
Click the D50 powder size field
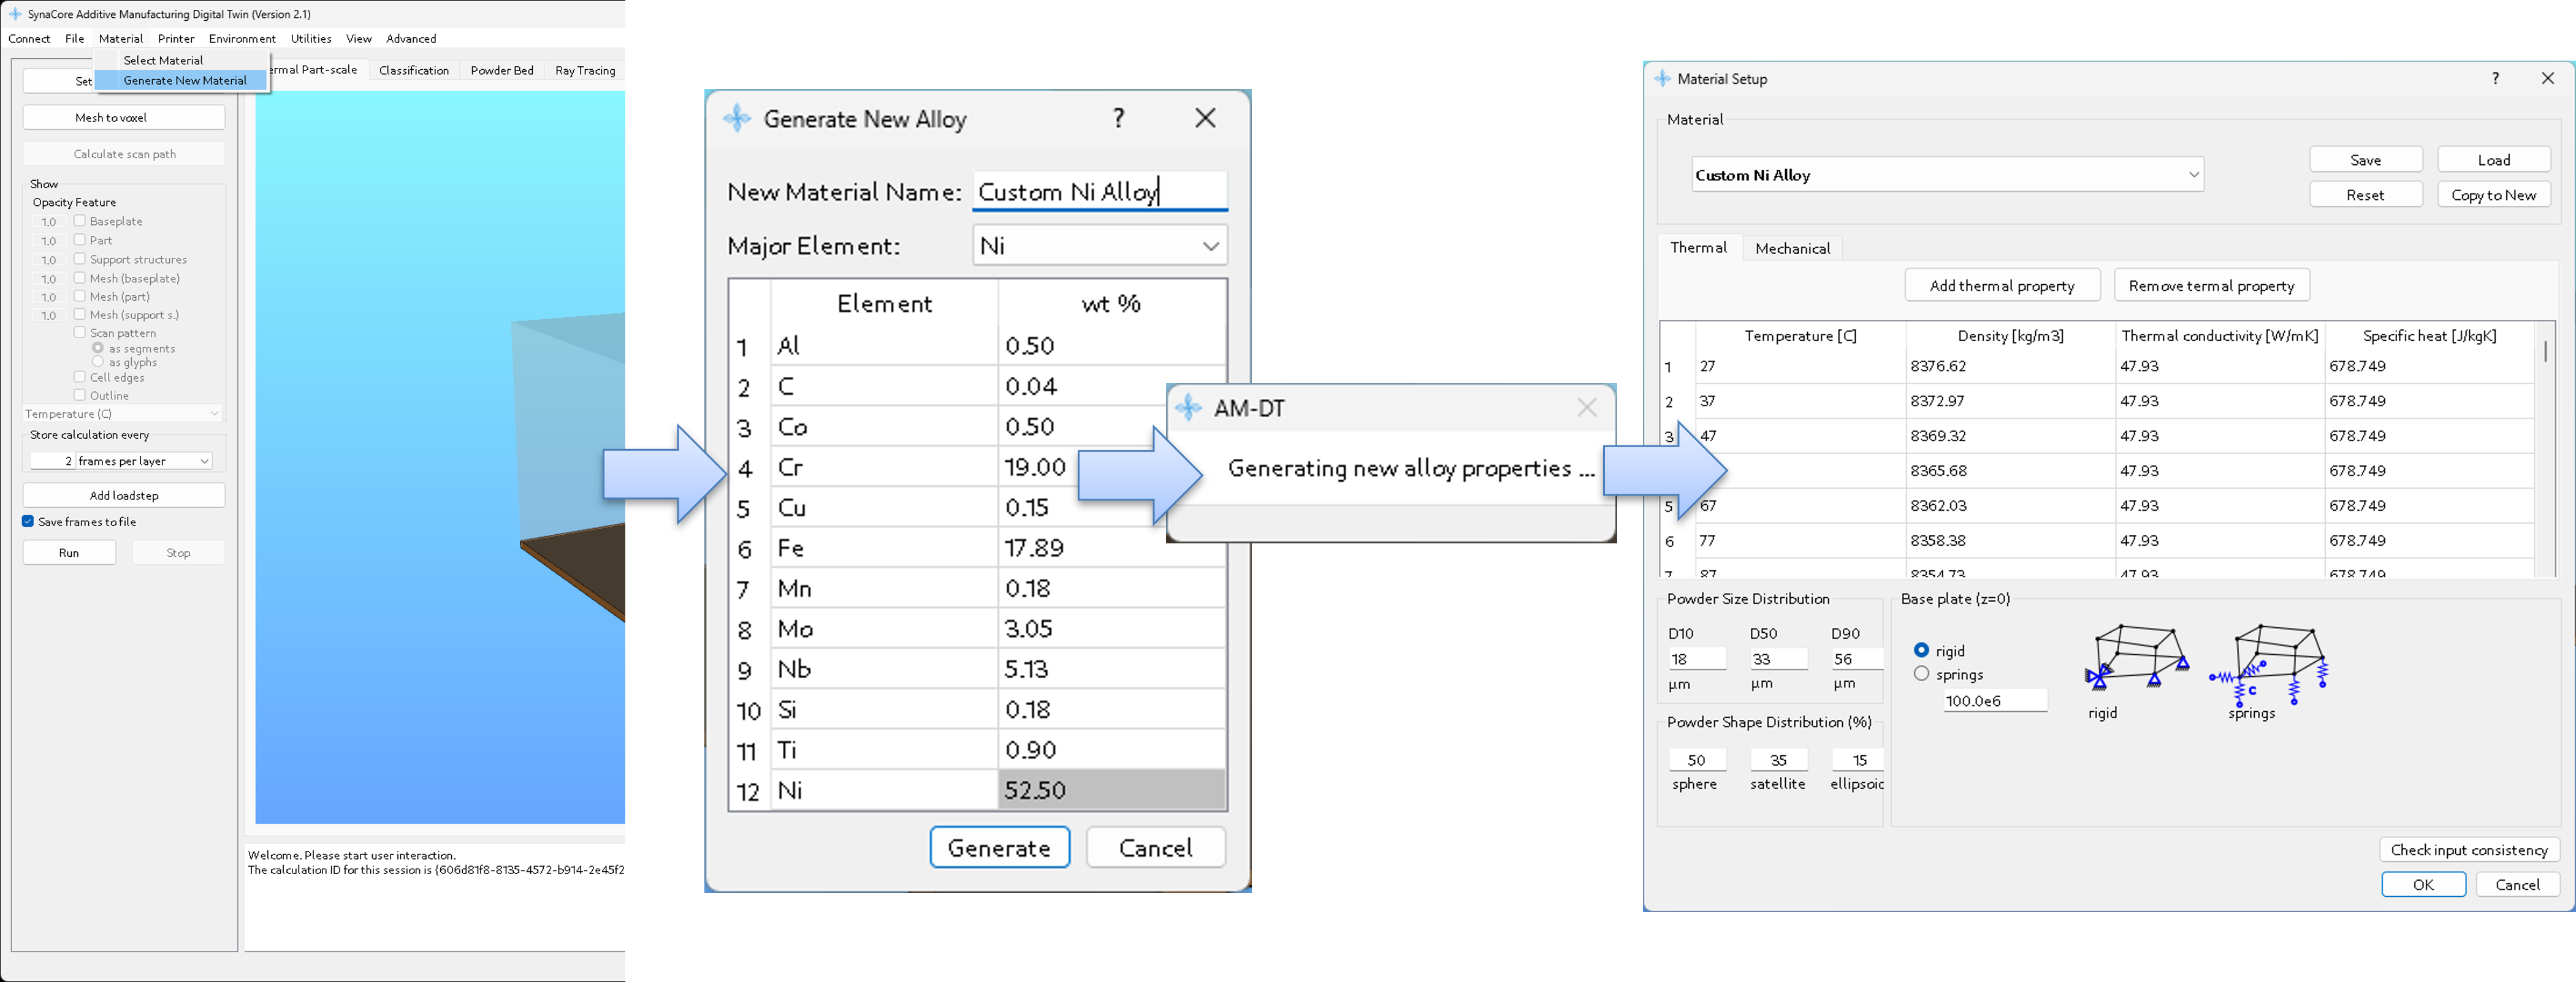pos(1778,659)
